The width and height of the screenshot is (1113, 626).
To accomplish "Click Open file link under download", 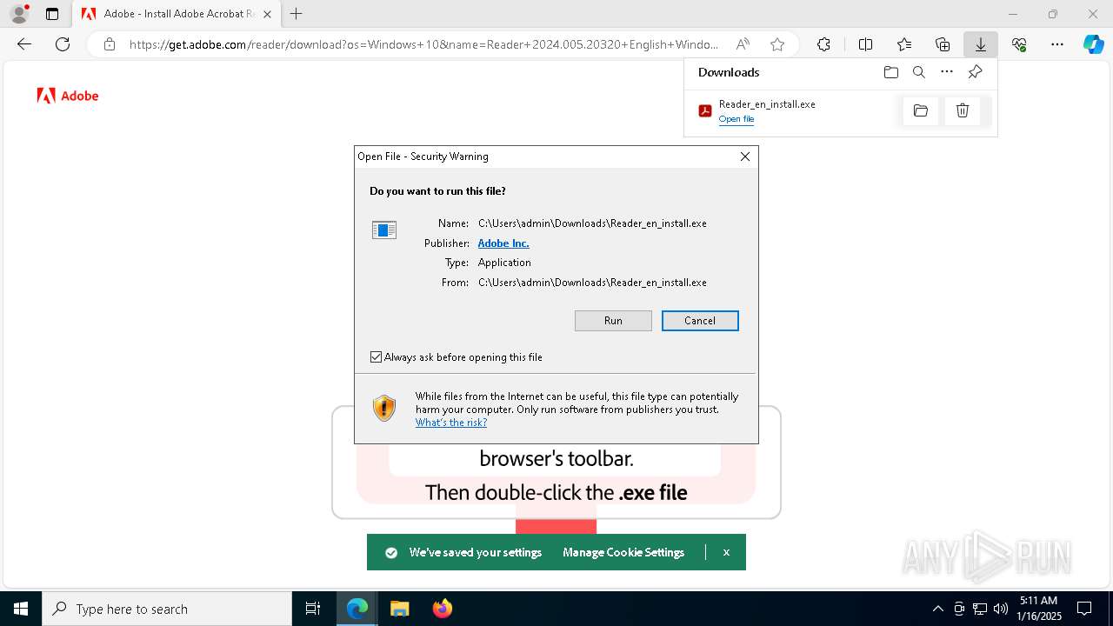I will coord(736,119).
